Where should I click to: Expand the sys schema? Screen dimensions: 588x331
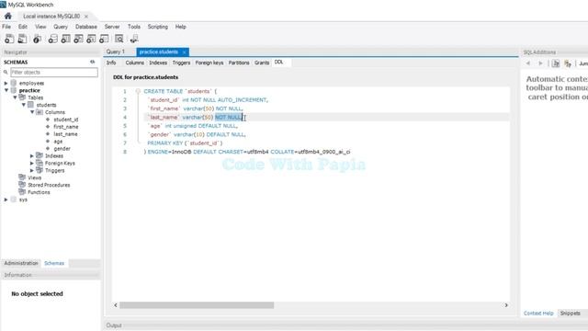tap(6, 200)
